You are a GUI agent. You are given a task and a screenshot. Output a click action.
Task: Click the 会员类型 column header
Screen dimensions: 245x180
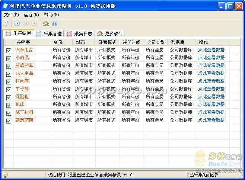click(156, 42)
